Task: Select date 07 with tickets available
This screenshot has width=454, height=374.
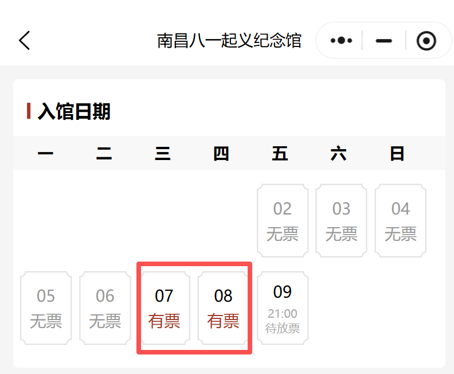Action: point(164,308)
